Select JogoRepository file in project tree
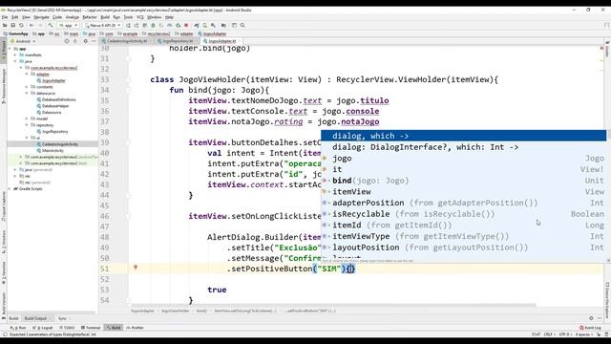Image resolution: width=611 pixels, height=344 pixels. [x=53, y=132]
